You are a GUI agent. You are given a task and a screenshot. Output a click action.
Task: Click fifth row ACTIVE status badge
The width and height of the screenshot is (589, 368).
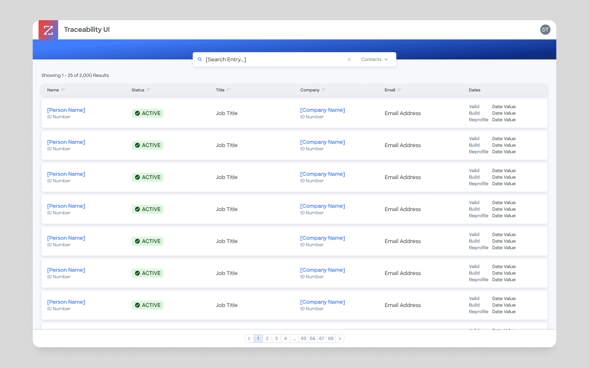[x=148, y=241]
